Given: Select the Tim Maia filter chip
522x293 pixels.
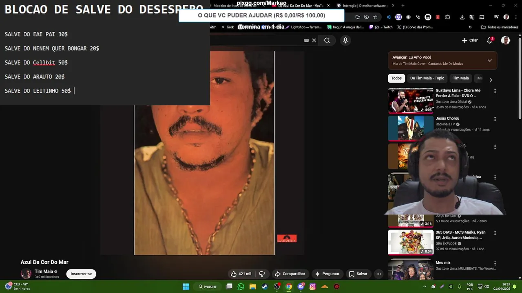Looking at the screenshot, I should point(461,78).
